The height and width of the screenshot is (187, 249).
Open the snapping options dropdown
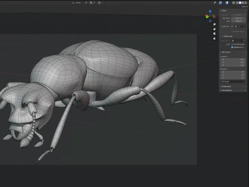tap(95, 3)
